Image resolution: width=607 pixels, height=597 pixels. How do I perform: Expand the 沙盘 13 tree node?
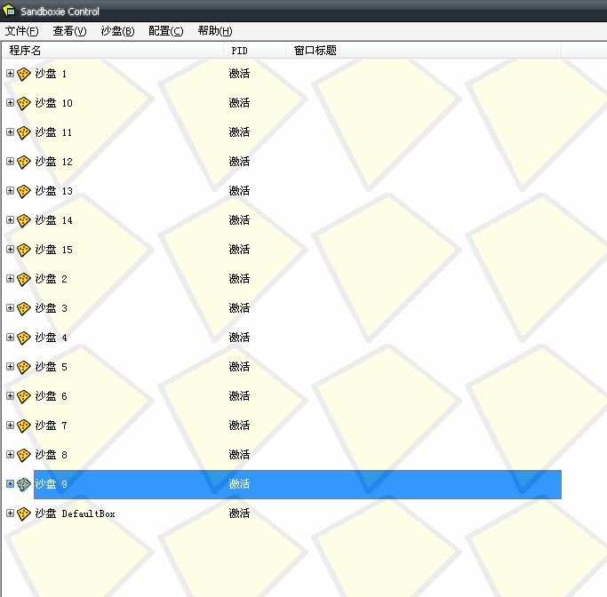pos(10,191)
